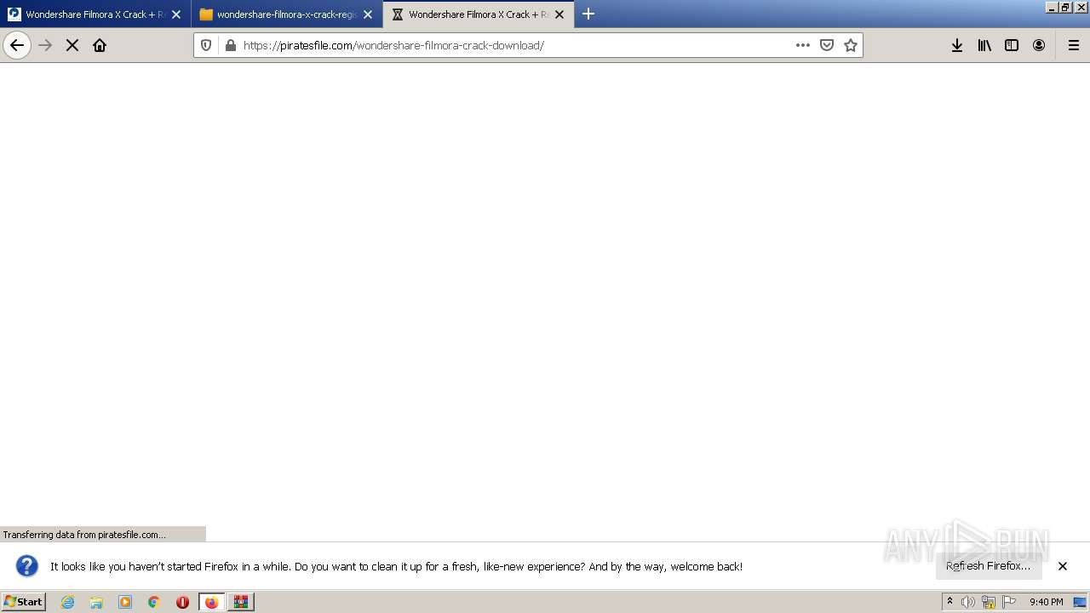
Task: Dismiss the Firefox refresh notification
Action: (x=1063, y=566)
